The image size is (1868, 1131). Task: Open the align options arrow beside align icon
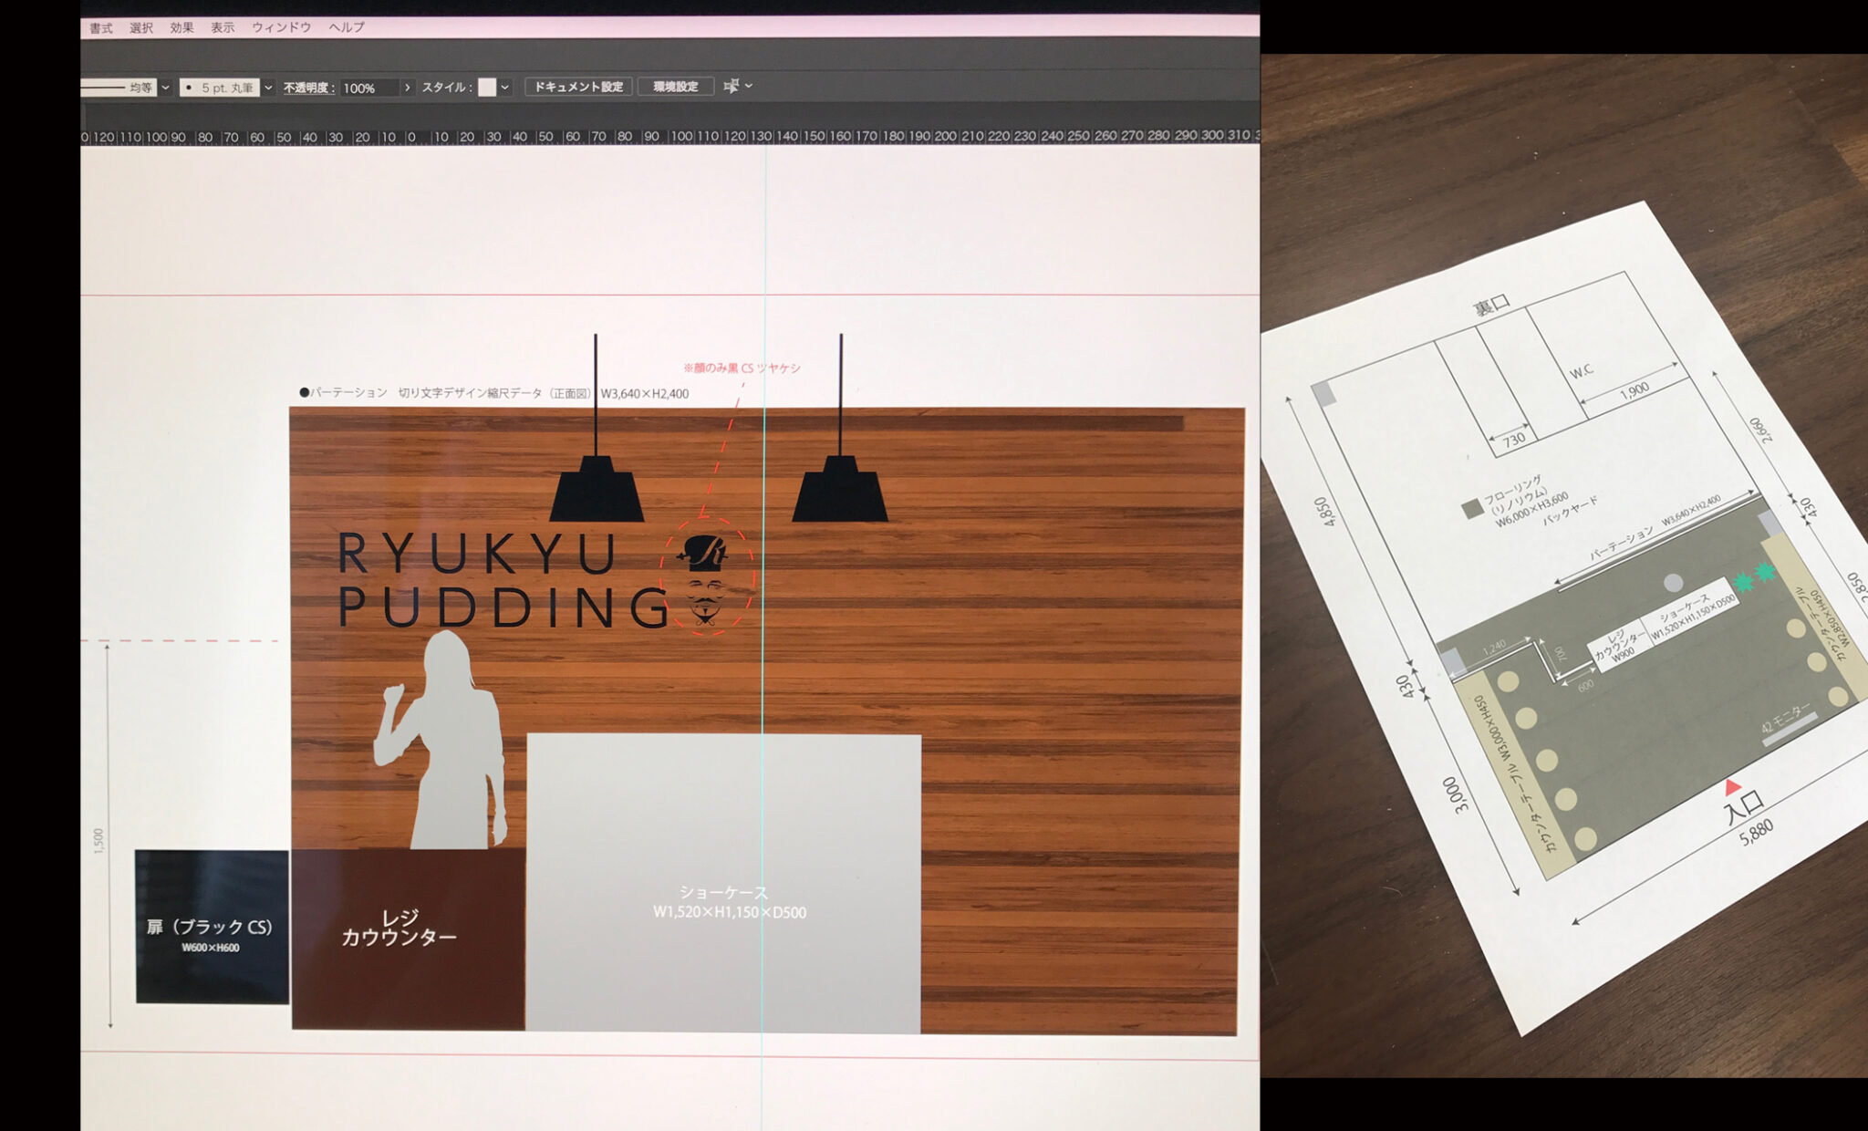click(x=749, y=86)
